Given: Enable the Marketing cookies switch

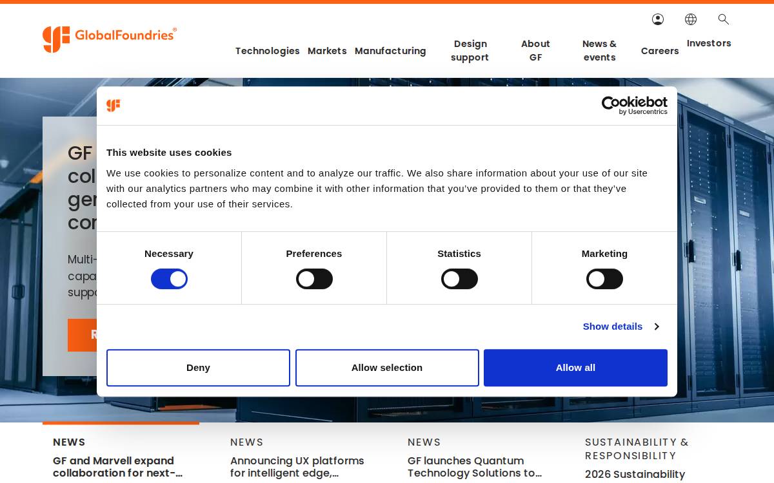Looking at the screenshot, I should pyautogui.click(x=604, y=279).
